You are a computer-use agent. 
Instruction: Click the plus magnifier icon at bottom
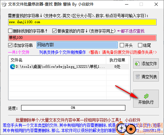click(121, 128)
